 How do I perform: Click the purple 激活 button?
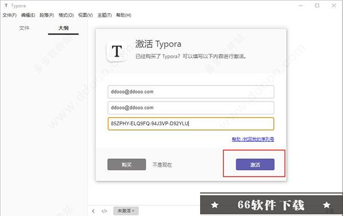click(x=255, y=165)
